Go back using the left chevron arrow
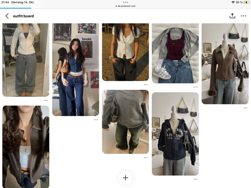Viewport: 251px width, 188px height. (x=7, y=16)
